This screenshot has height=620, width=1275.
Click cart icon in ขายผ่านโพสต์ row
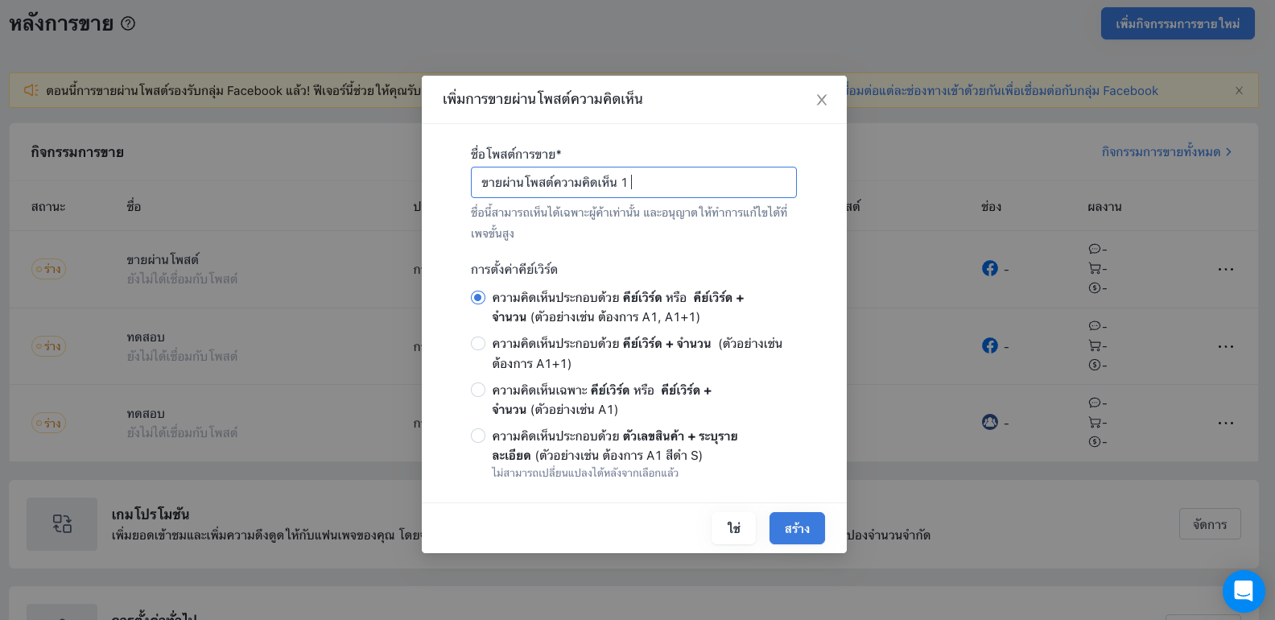(x=1095, y=268)
